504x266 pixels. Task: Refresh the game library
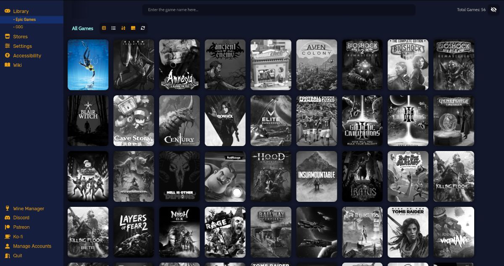tap(143, 28)
